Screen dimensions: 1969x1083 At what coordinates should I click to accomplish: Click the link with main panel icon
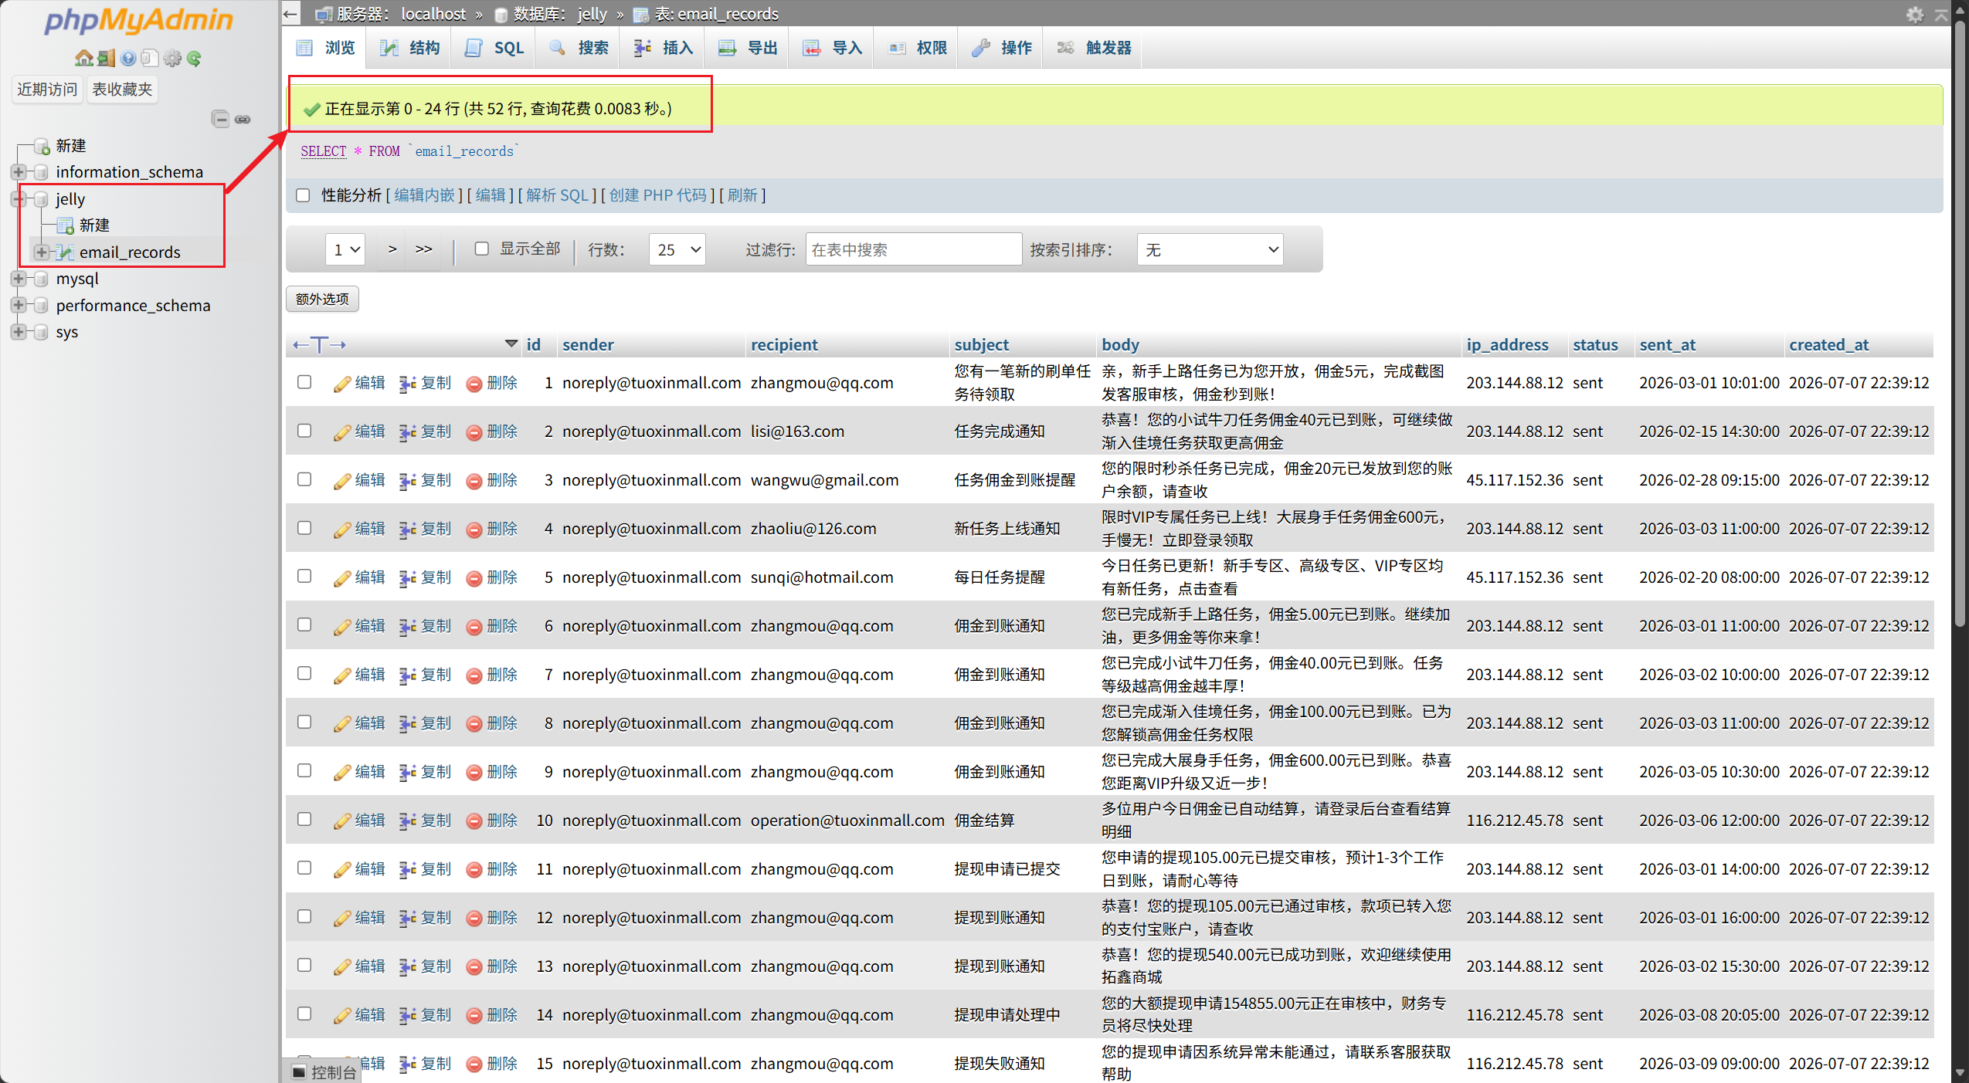click(x=243, y=119)
